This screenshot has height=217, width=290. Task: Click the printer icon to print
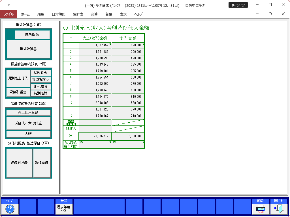[261, 209]
